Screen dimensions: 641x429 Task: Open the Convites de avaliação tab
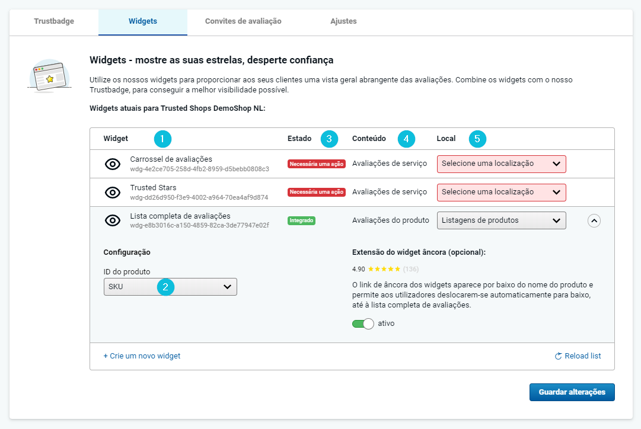pos(243,21)
